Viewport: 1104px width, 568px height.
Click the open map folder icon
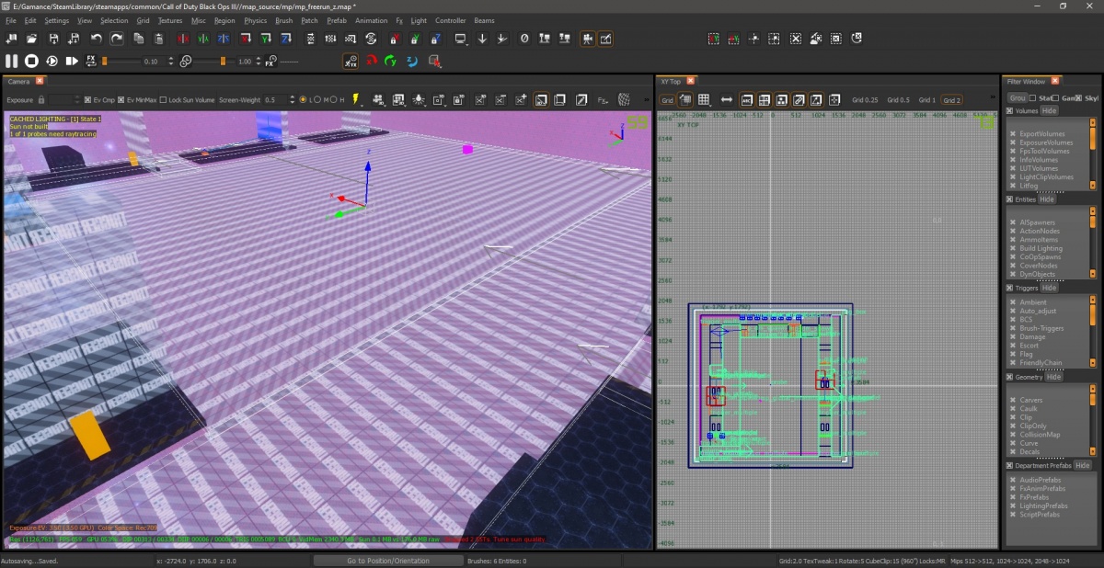click(32, 39)
